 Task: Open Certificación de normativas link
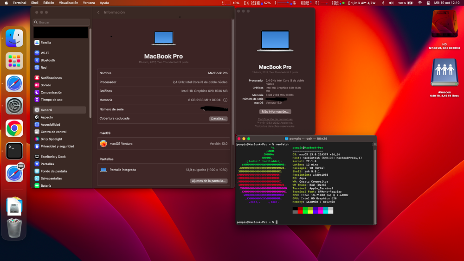click(275, 119)
